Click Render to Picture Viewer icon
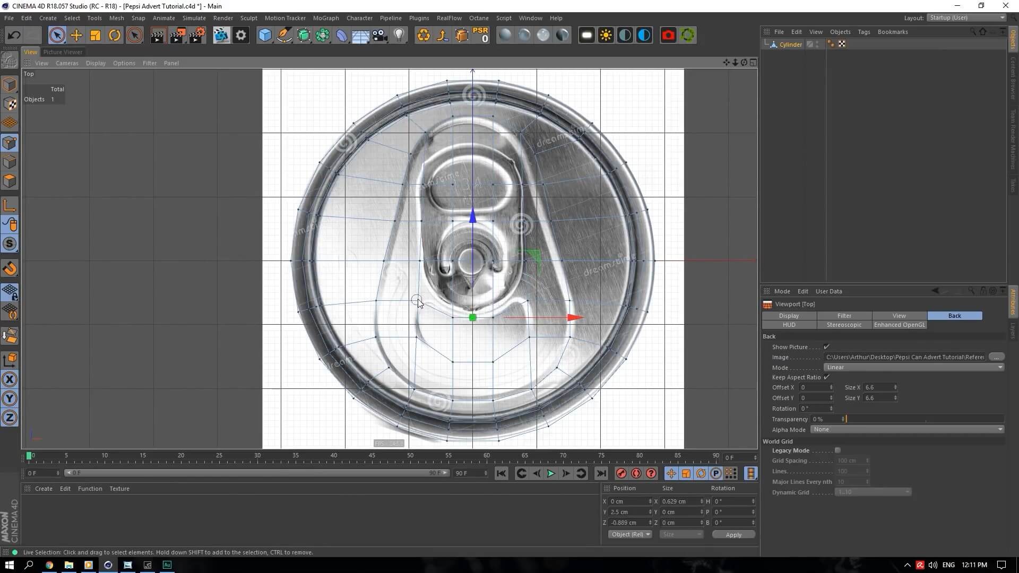The width and height of the screenshot is (1019, 573). point(177,36)
